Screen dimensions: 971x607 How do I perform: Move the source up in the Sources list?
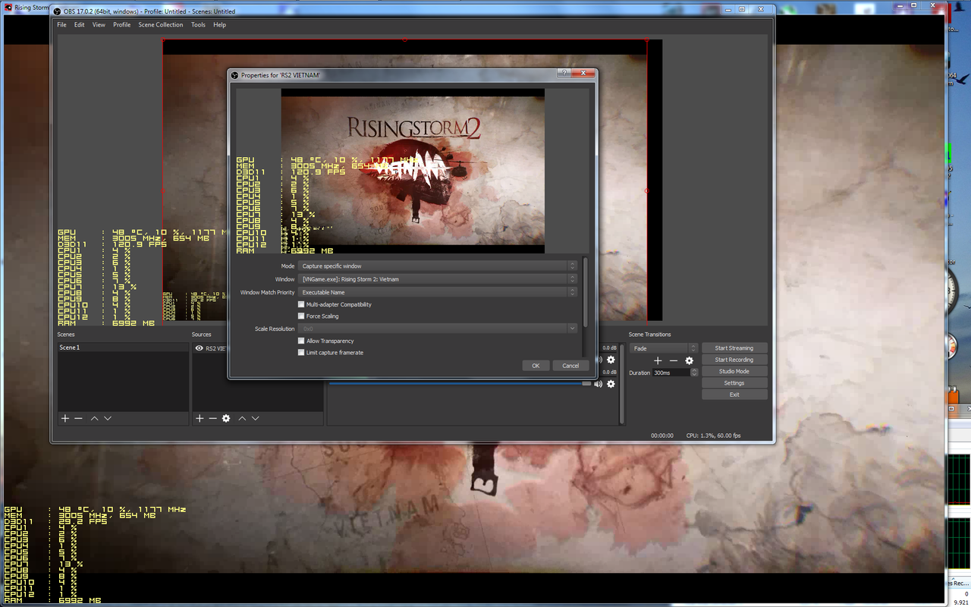242,418
